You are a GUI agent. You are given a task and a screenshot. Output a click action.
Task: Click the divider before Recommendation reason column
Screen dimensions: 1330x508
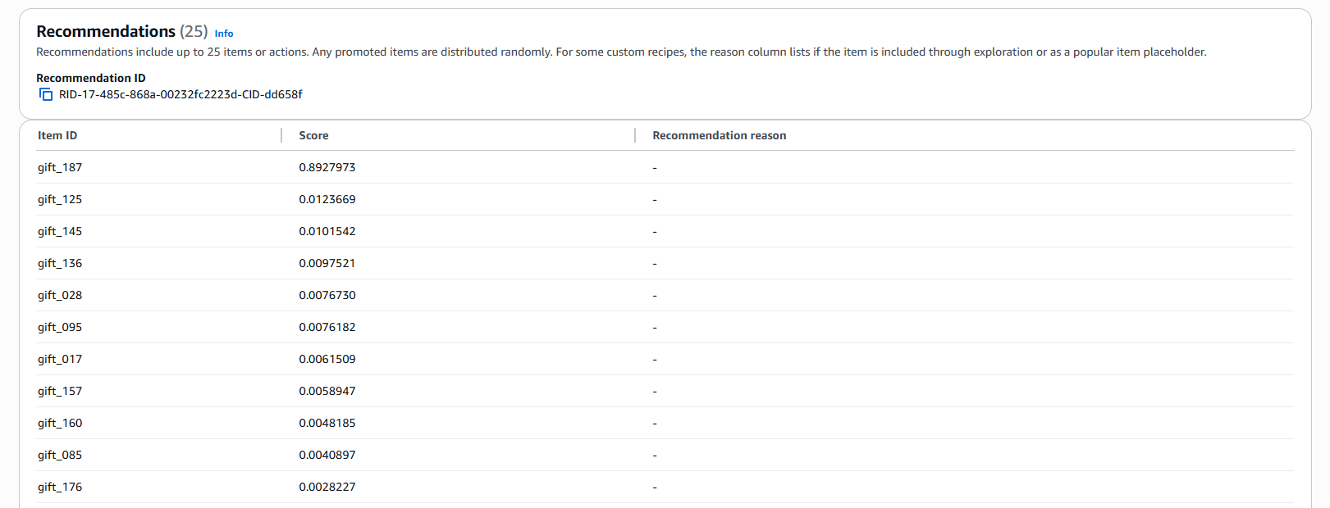point(635,135)
